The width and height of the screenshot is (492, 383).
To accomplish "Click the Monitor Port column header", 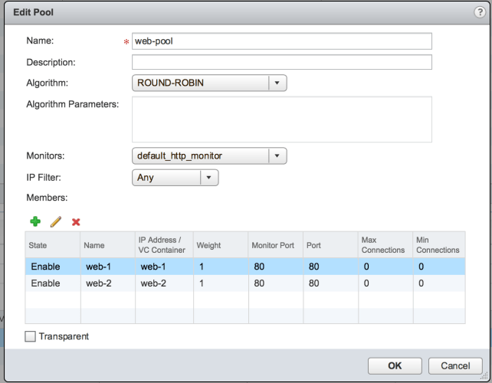I will [x=274, y=245].
